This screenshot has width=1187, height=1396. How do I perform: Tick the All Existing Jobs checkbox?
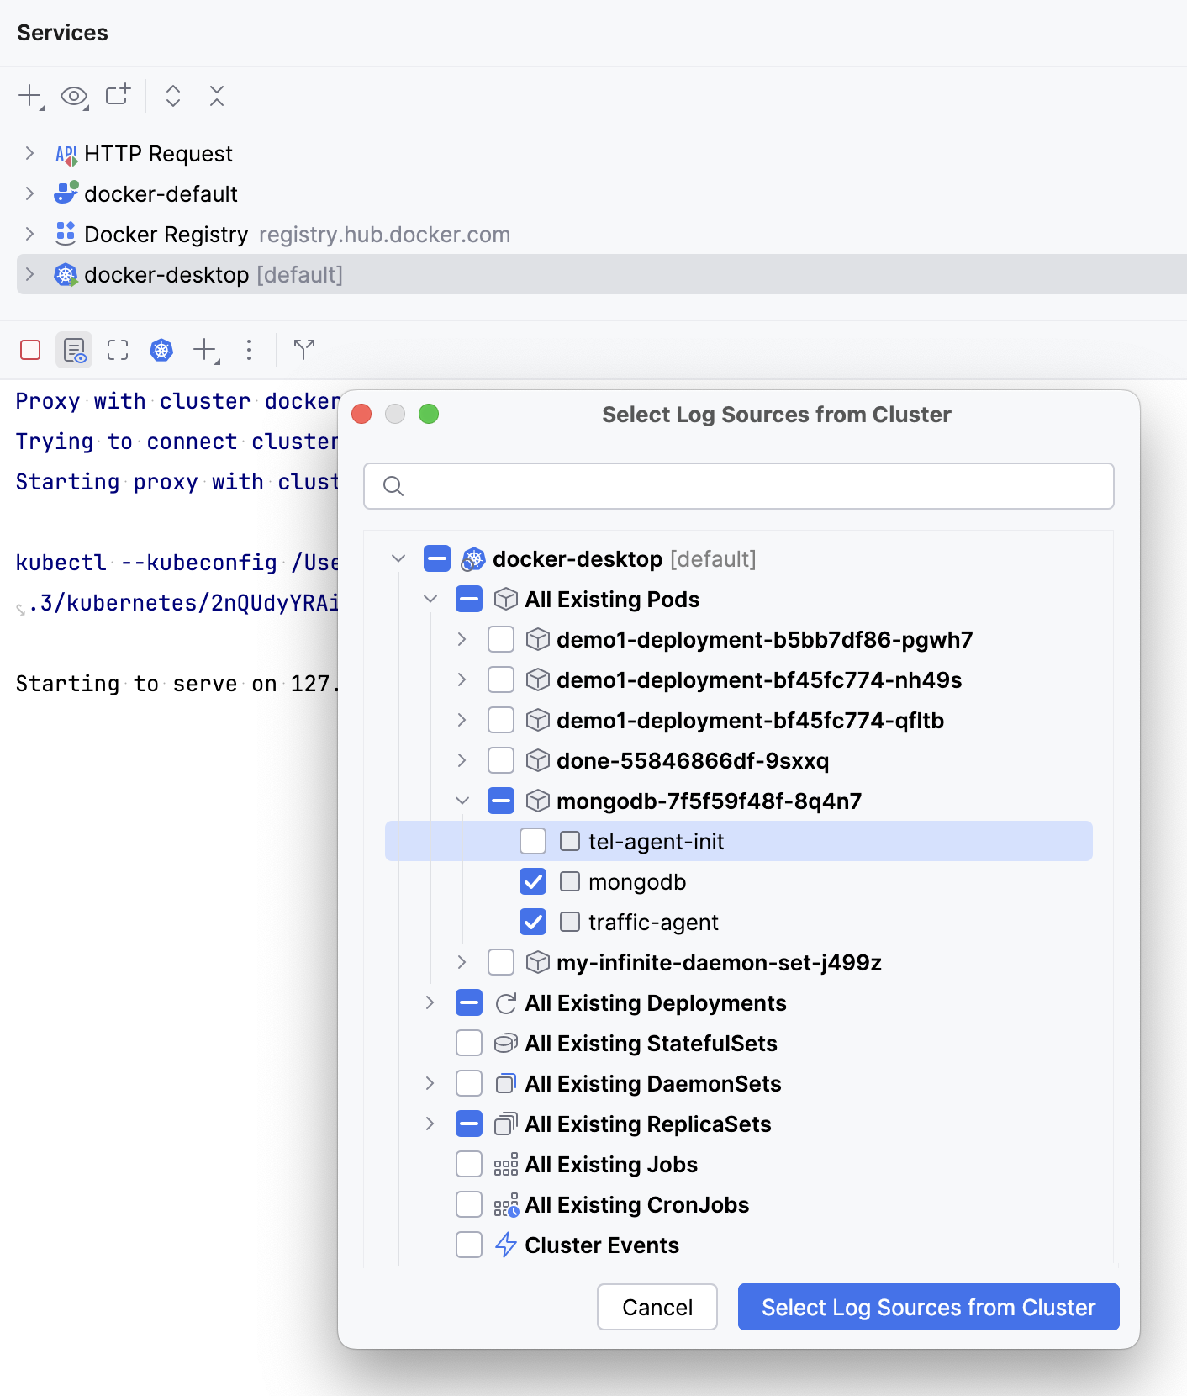click(x=469, y=1164)
